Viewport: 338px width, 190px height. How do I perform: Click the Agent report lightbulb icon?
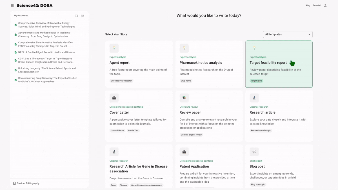click(114, 48)
